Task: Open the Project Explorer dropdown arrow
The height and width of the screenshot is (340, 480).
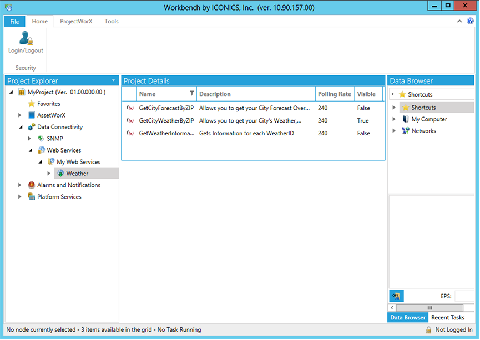Action: [x=114, y=80]
